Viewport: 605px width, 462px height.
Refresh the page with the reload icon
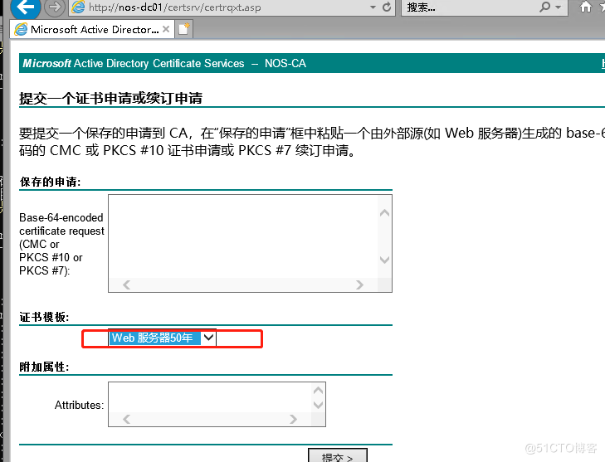click(387, 7)
